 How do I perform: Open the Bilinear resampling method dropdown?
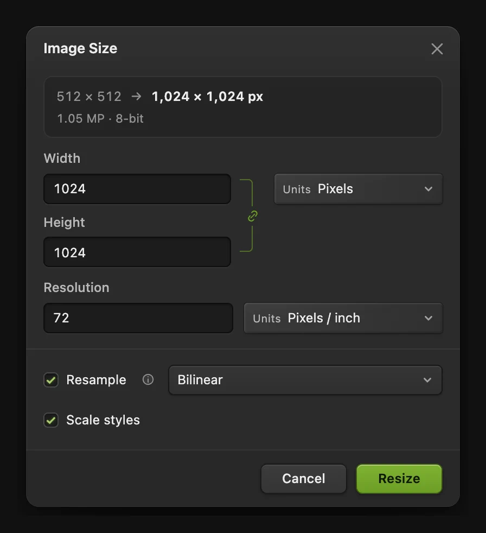point(305,380)
